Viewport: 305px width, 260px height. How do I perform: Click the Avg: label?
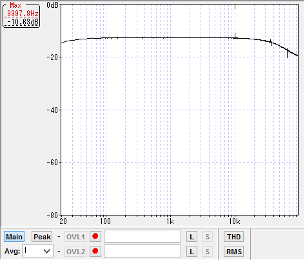pyautogui.click(x=12, y=251)
